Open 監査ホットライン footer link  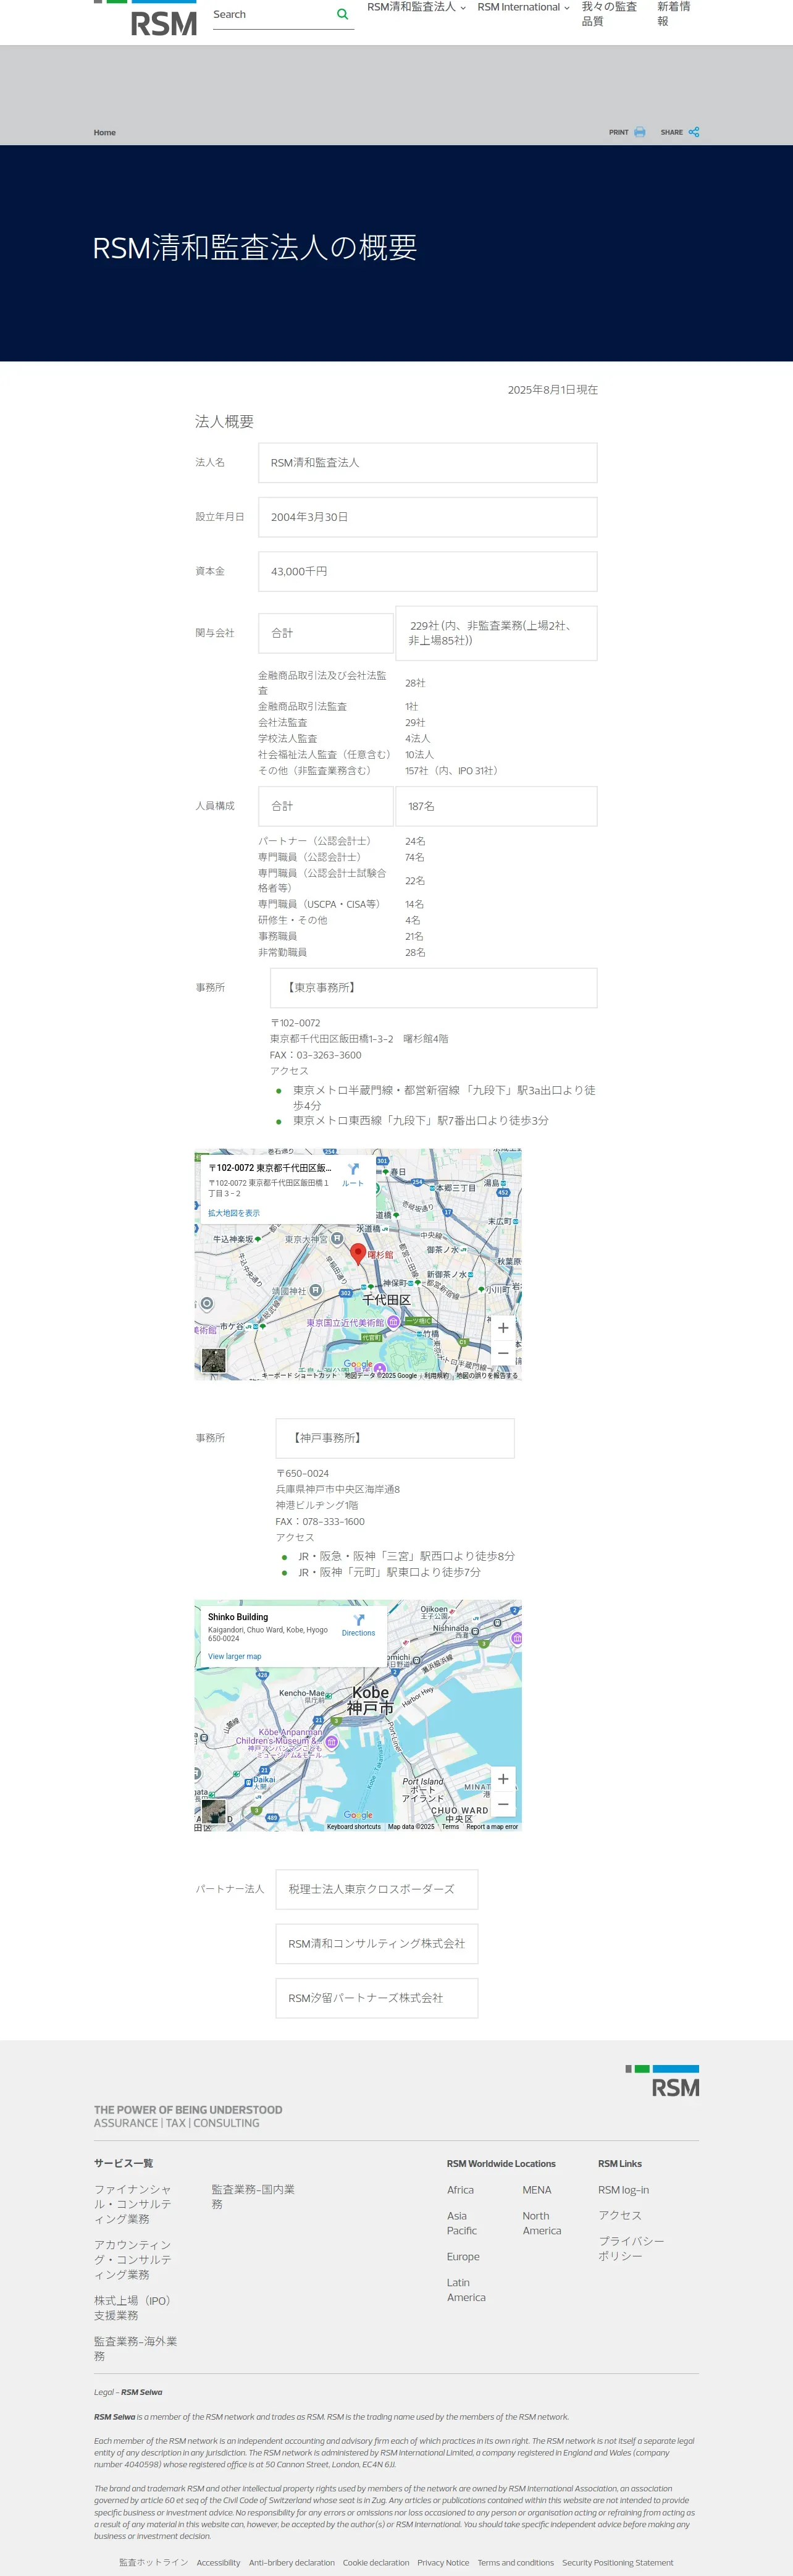tap(154, 2562)
